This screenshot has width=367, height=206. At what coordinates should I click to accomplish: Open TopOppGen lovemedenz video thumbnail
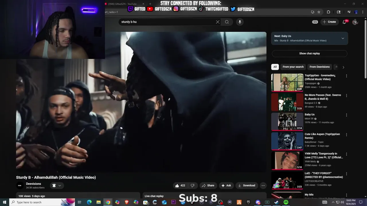[287, 82]
